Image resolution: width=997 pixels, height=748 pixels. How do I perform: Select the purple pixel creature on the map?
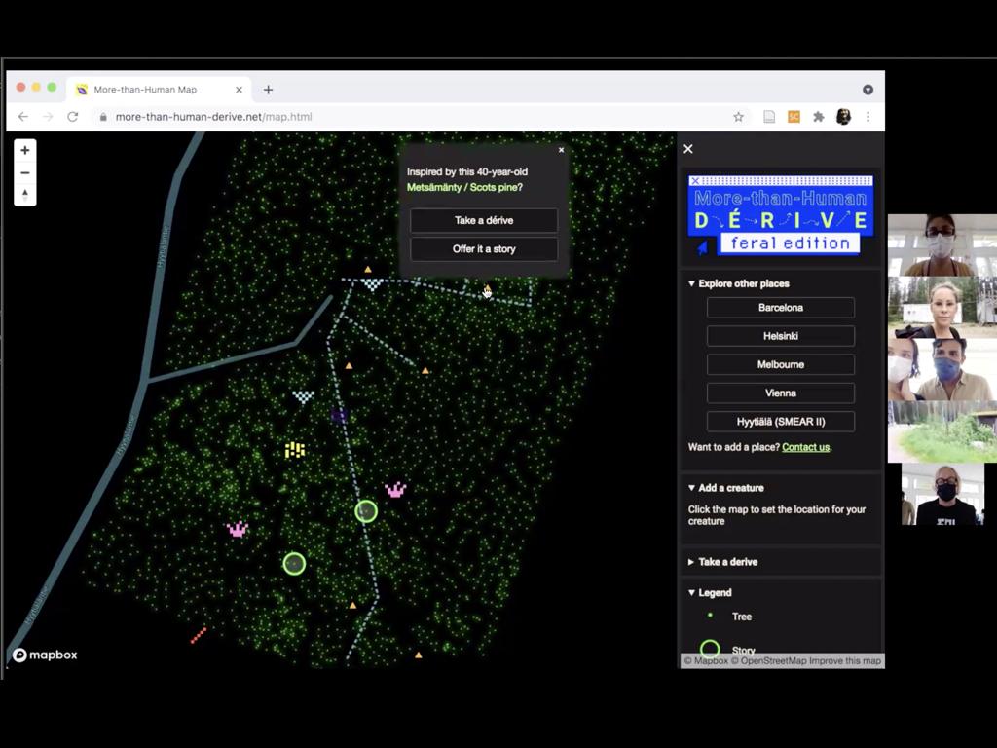click(339, 416)
